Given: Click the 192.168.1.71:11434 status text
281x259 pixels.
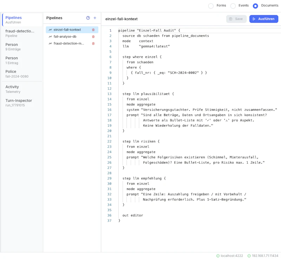Looking at the screenshot, I should 265,255.
